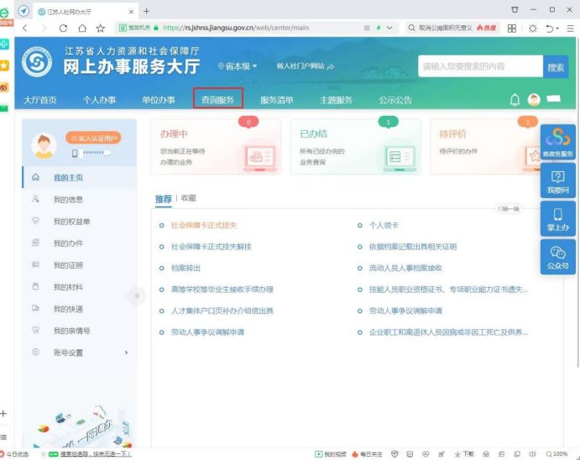The height and width of the screenshot is (460, 580).
Task: Open the 已办结 card
Action: click(x=356, y=147)
